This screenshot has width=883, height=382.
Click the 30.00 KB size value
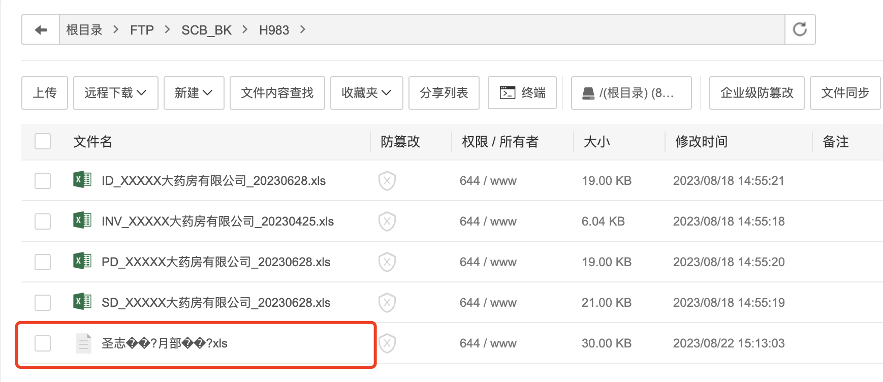606,343
